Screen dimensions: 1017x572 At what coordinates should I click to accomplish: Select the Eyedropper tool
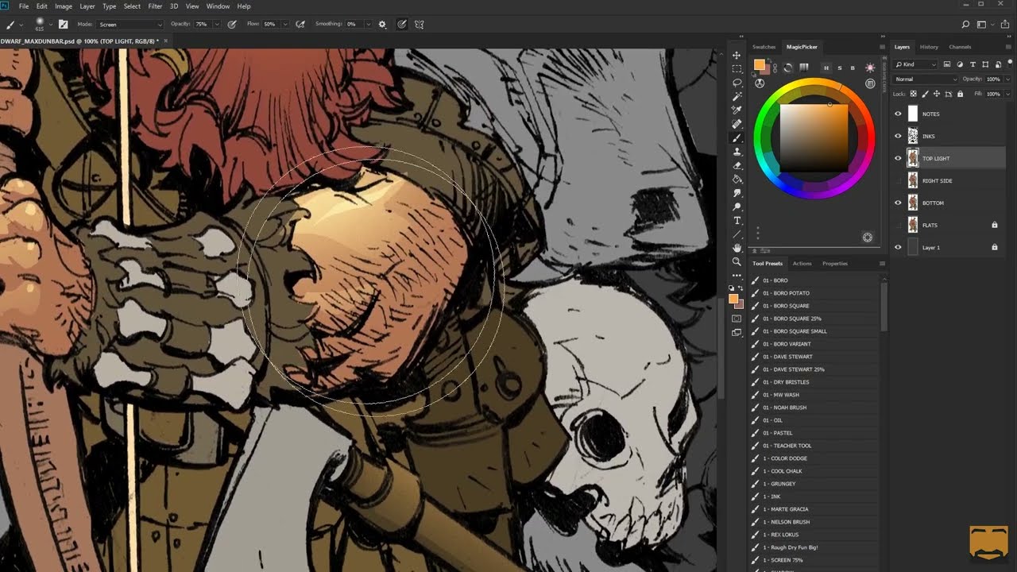[x=737, y=110]
